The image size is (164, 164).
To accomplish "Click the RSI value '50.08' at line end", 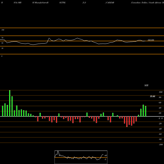I will [x=151, y=40].
